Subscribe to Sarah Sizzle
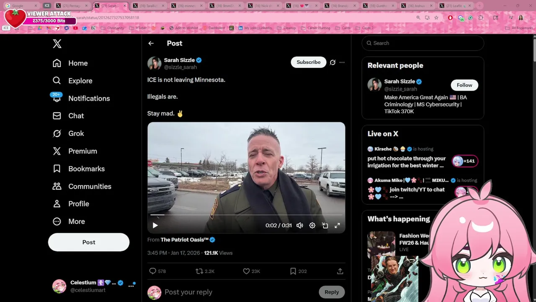 click(309, 62)
